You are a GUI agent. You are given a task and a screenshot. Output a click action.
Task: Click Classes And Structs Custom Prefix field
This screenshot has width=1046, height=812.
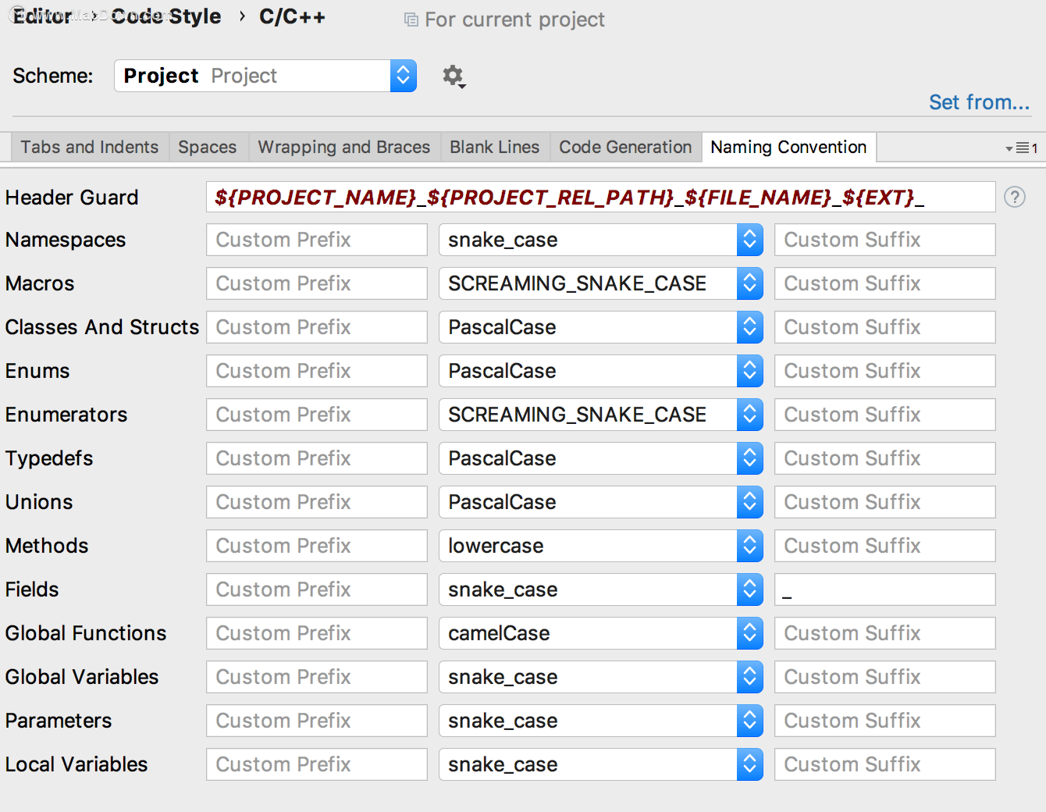coord(317,327)
